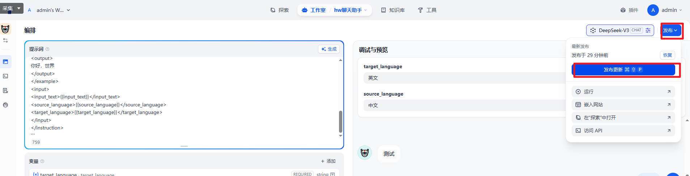Click 添加 to add a variable
690x176 pixels.
[x=328, y=161]
